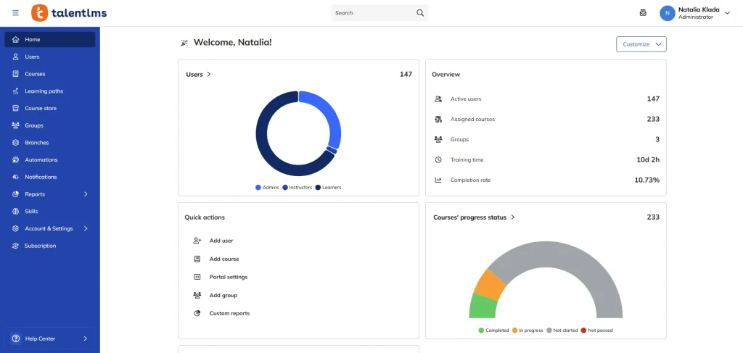The image size is (743, 353).
Task: Click into the Search field
Action: [x=371, y=13]
